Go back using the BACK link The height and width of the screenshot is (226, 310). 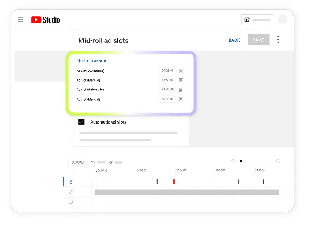pyautogui.click(x=234, y=40)
